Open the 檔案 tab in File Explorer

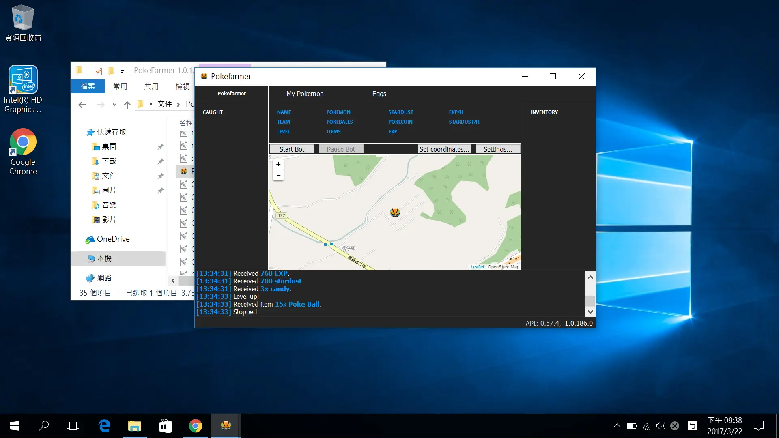tap(88, 86)
